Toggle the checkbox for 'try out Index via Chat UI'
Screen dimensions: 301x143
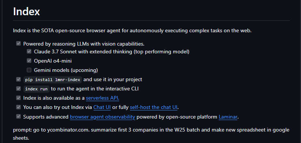(x=18, y=107)
